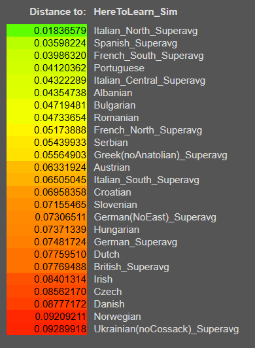Click distance value 0.04120362
This screenshot has height=348, width=255.
point(60,68)
